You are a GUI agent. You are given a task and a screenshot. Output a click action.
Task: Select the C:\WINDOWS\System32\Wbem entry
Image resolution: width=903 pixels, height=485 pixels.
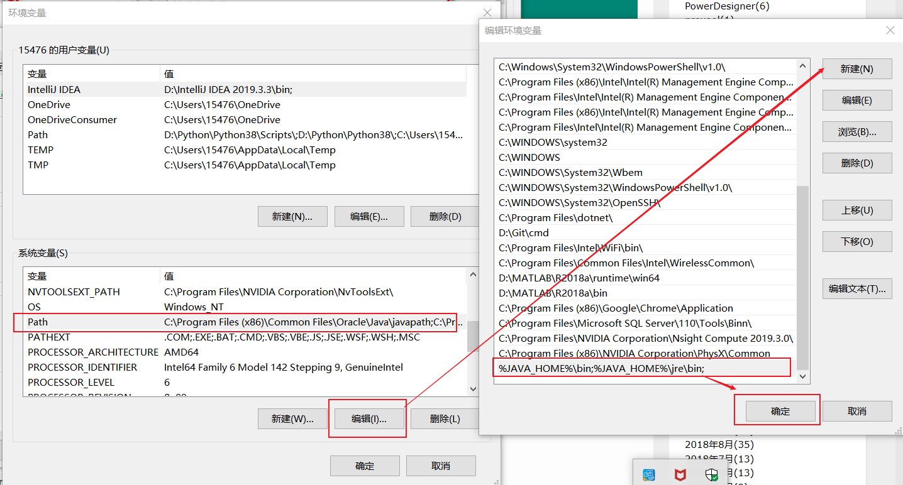click(x=645, y=173)
